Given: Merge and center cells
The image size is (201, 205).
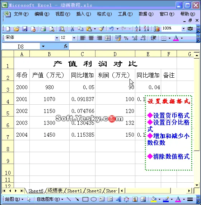Looking at the screenshot, I should (108, 38).
